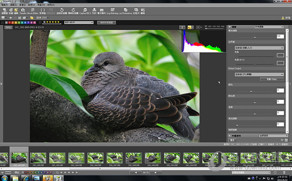Open image in Capture NX 2

point(85,11)
